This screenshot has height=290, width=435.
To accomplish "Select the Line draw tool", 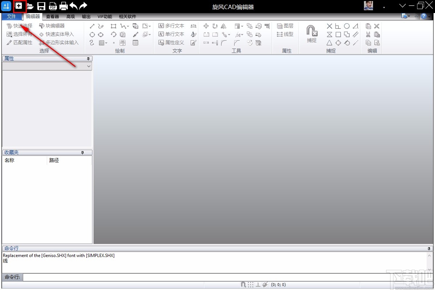I will click(92, 26).
